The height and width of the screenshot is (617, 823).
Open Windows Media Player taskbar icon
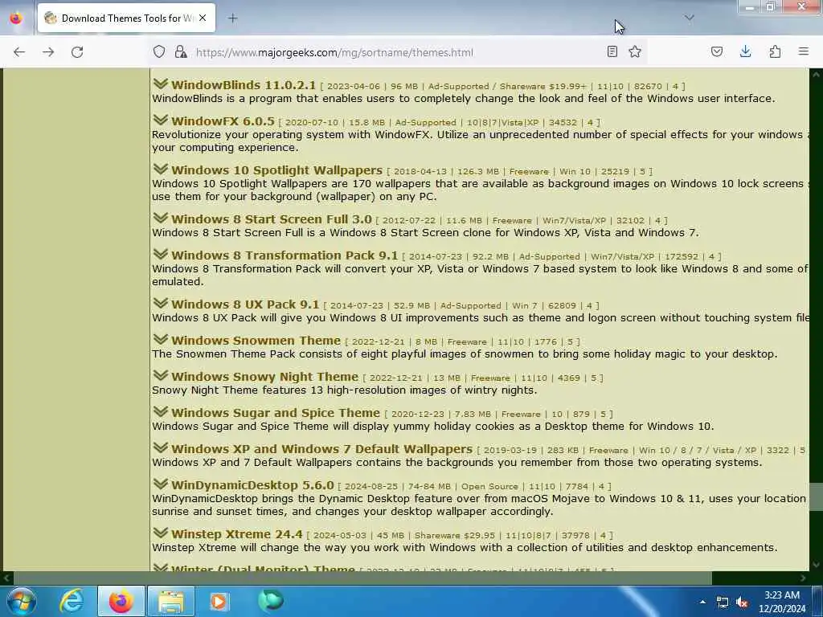(x=219, y=601)
